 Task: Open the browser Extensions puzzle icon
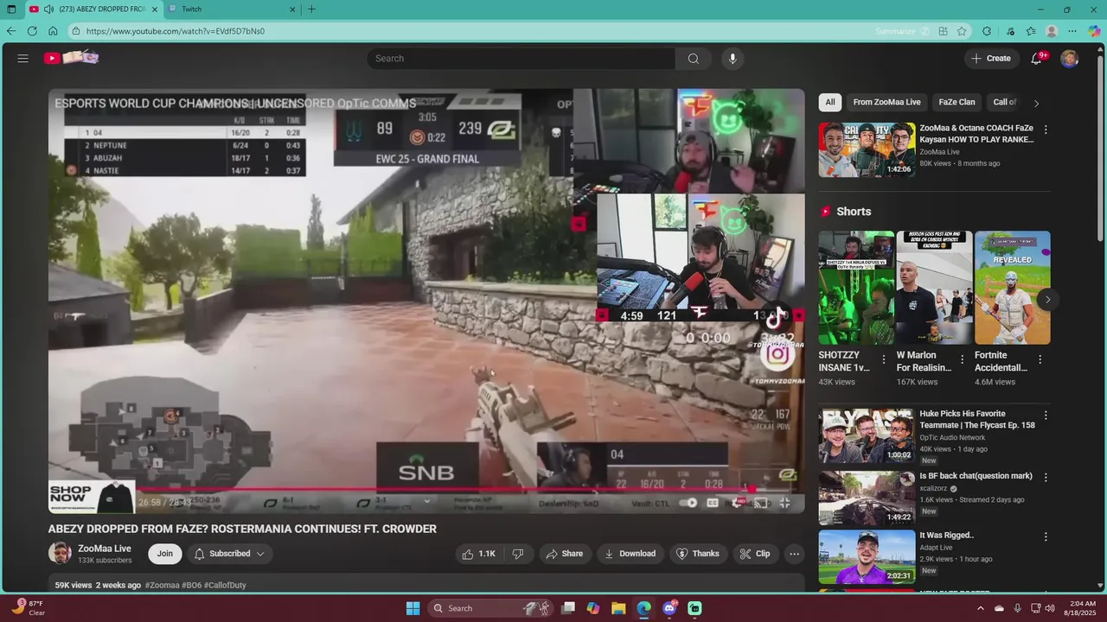click(987, 31)
